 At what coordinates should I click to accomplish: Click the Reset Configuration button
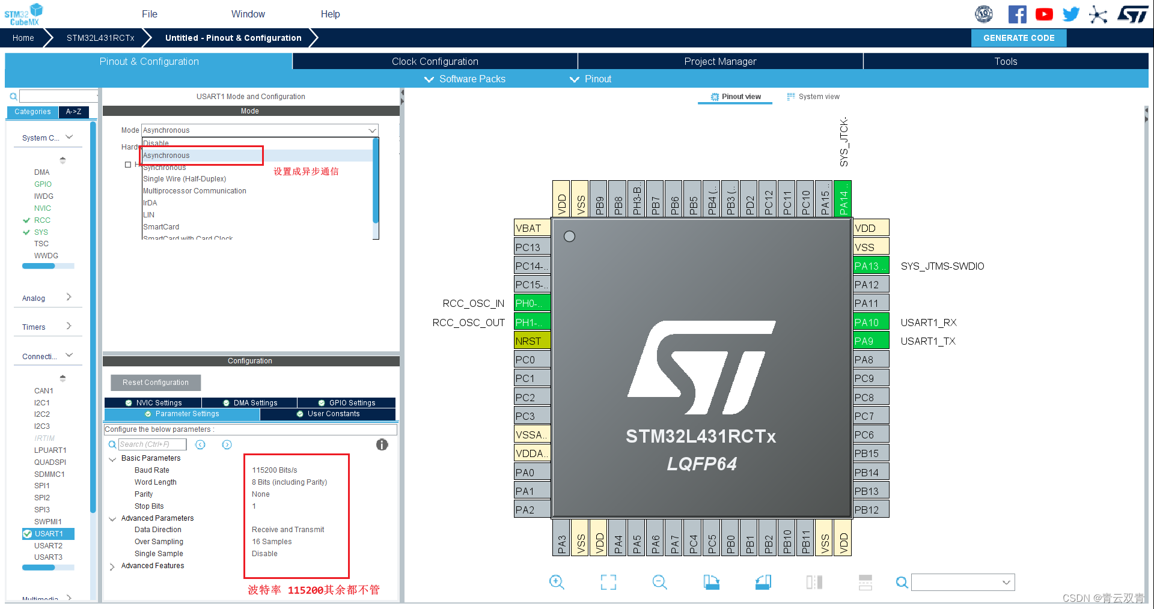pos(156,383)
